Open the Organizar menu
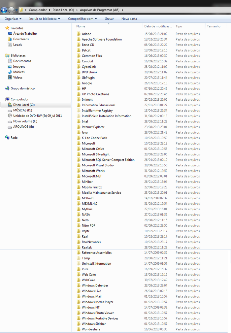231x333 pixels. click(x=13, y=19)
